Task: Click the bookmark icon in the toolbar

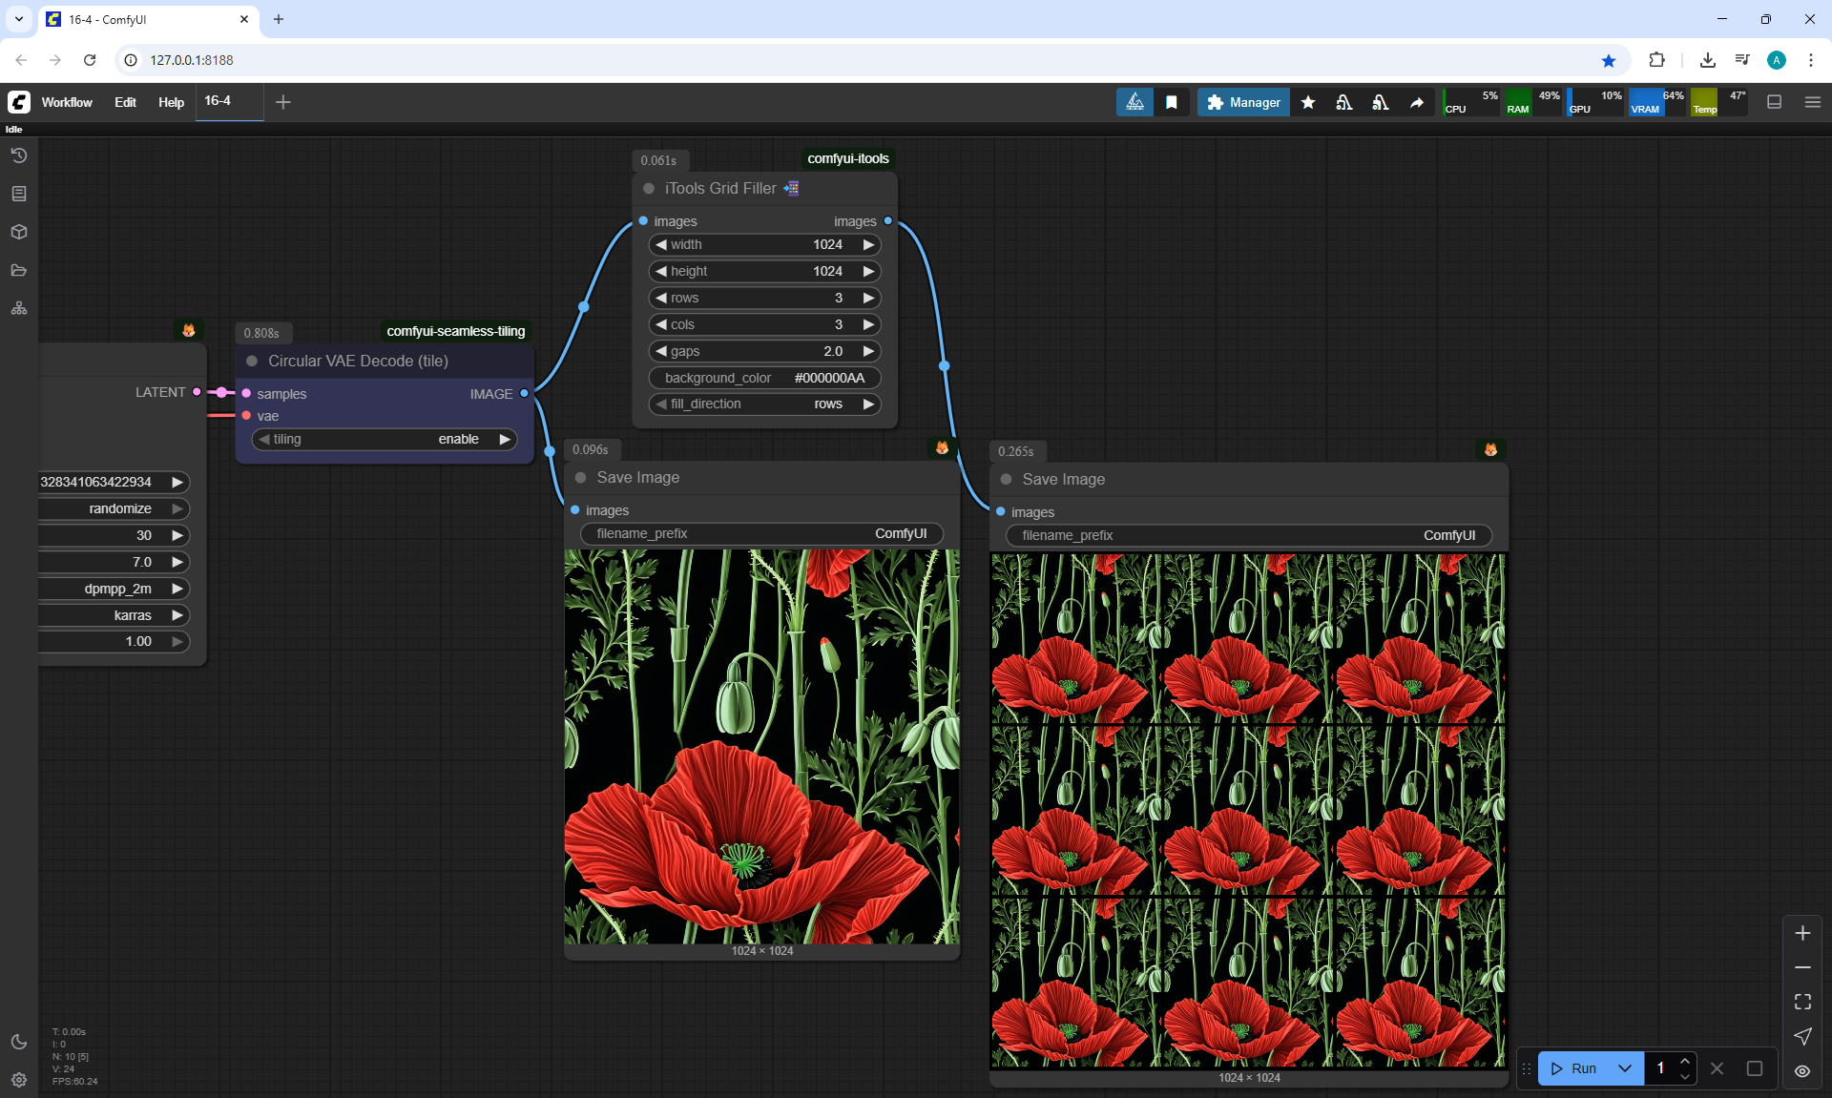Action: tap(1172, 102)
